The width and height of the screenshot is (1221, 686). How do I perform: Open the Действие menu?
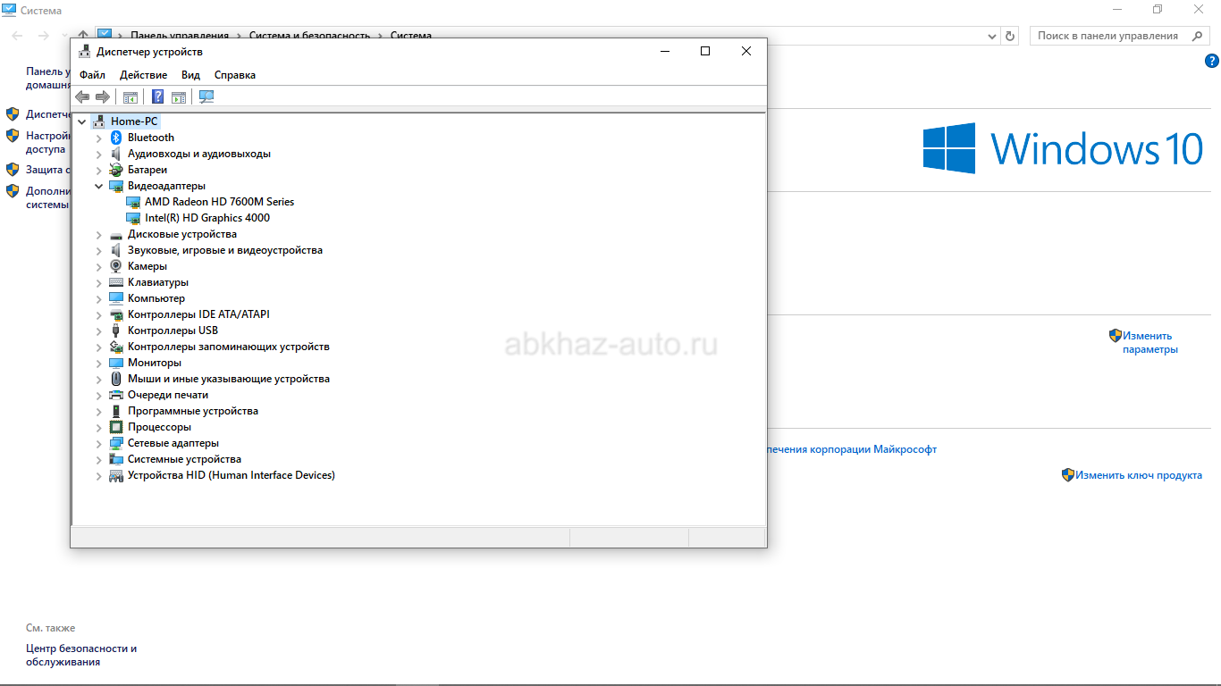point(143,75)
